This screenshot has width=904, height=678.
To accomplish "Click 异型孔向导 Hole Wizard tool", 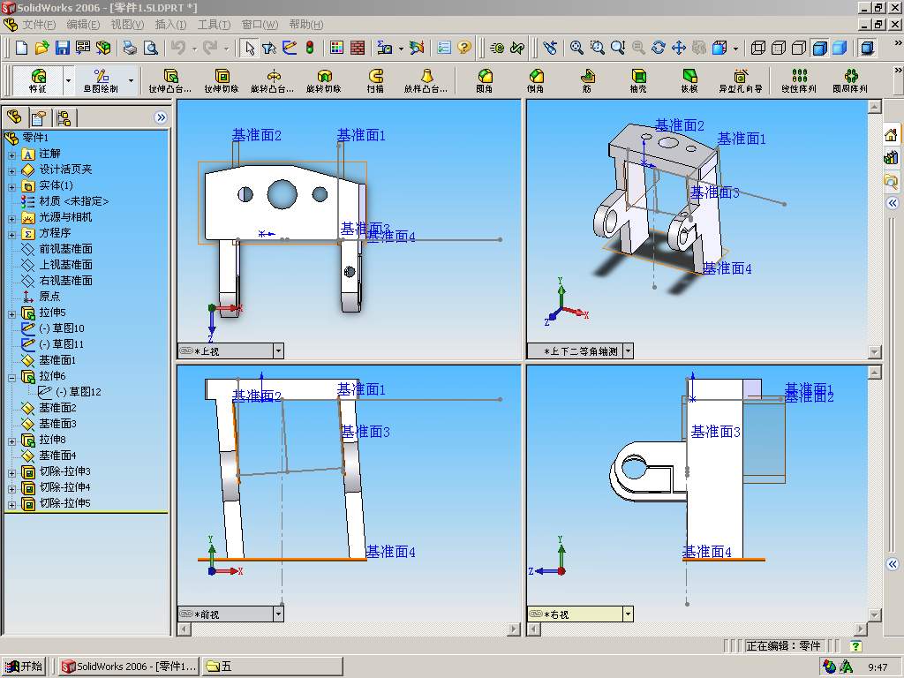I will coord(741,80).
